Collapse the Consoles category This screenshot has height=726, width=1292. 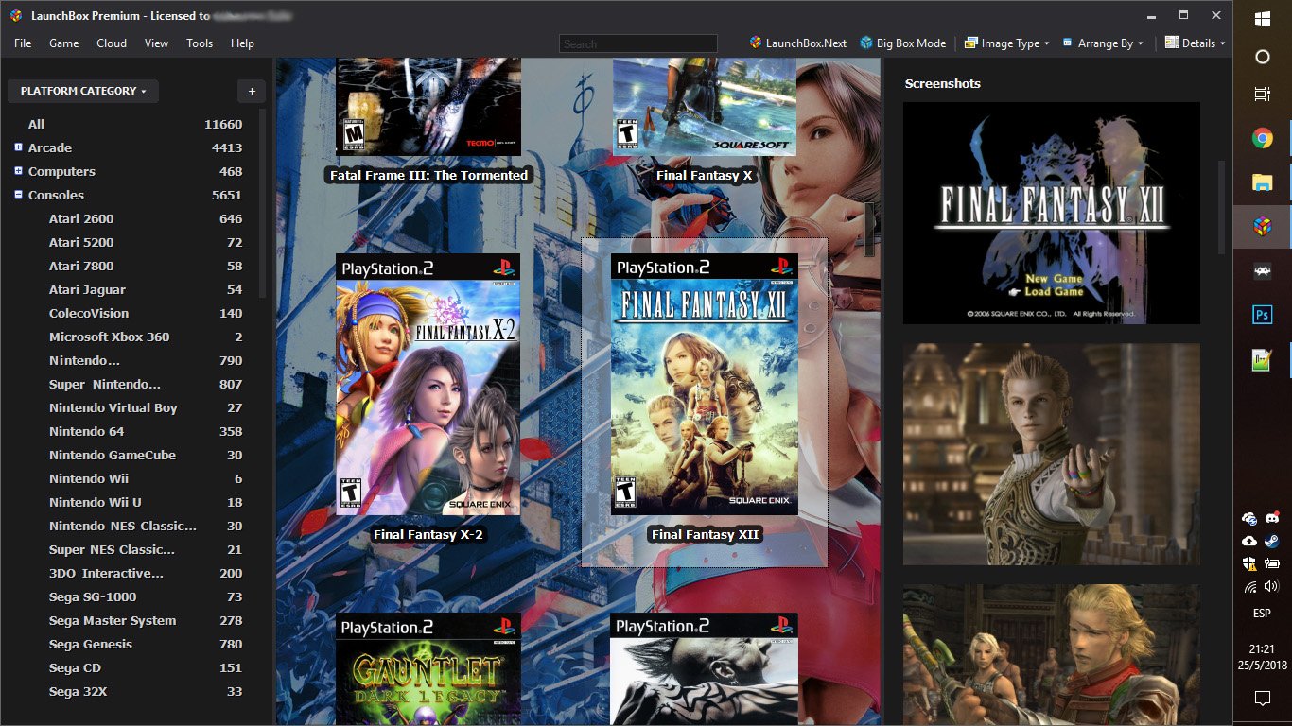[18, 195]
